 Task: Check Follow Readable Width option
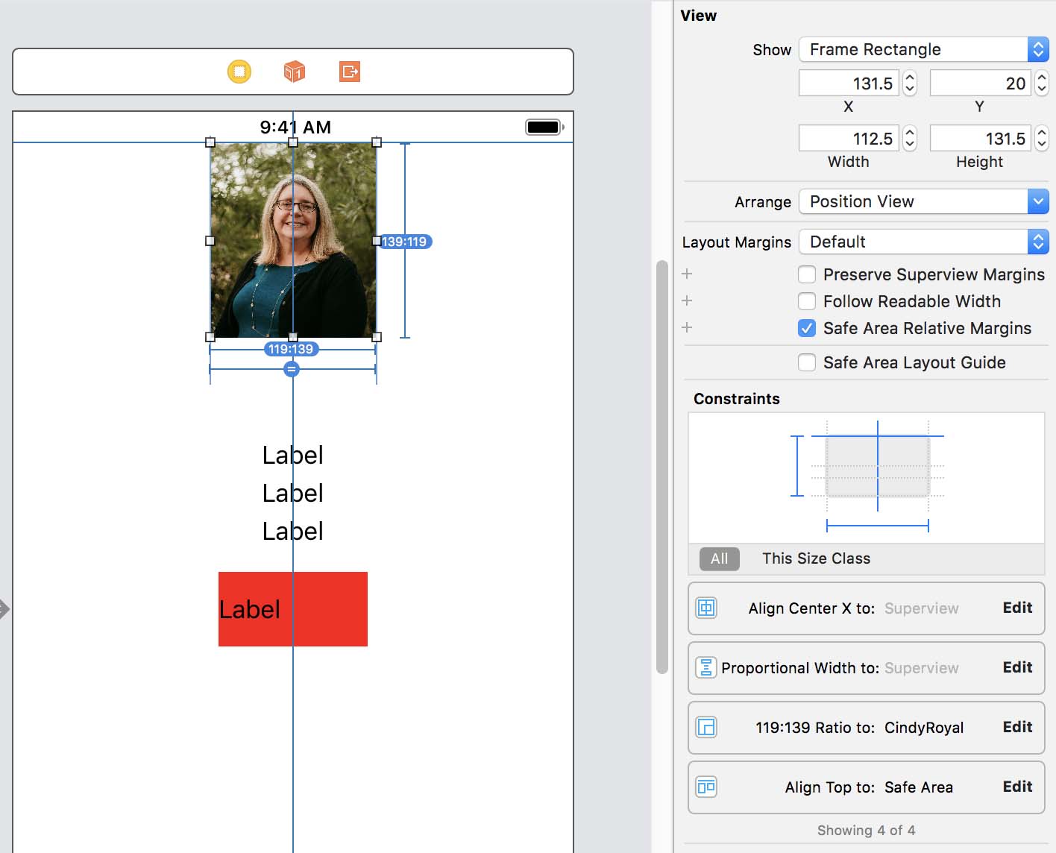click(x=807, y=301)
